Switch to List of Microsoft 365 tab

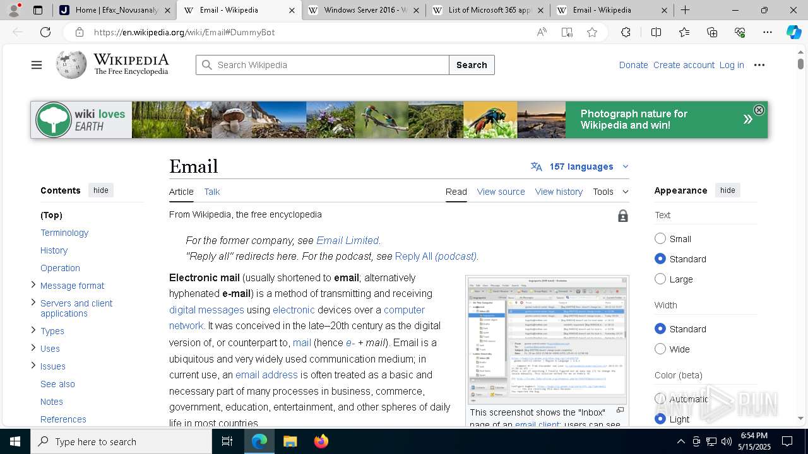(x=488, y=10)
